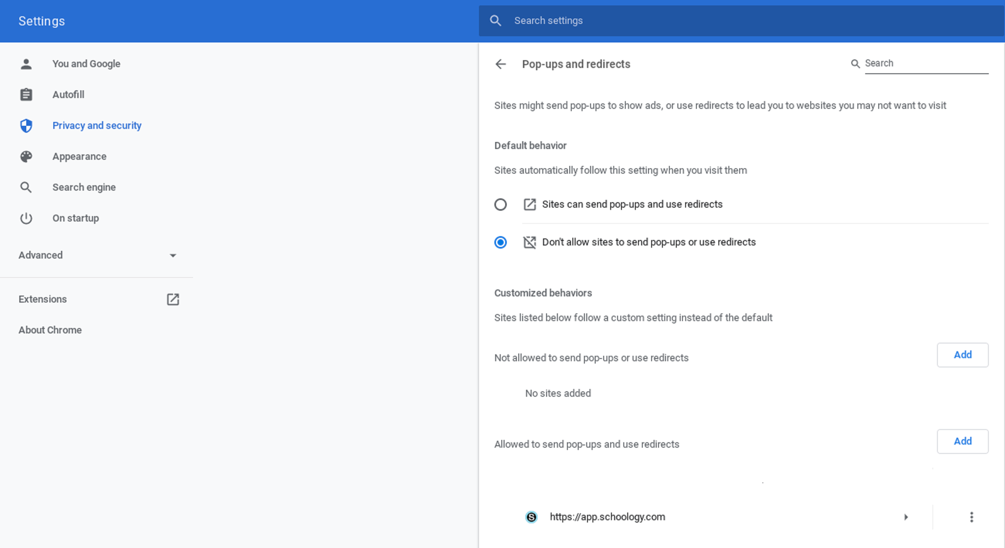Click the https://app.schoology.com entry

(608, 517)
